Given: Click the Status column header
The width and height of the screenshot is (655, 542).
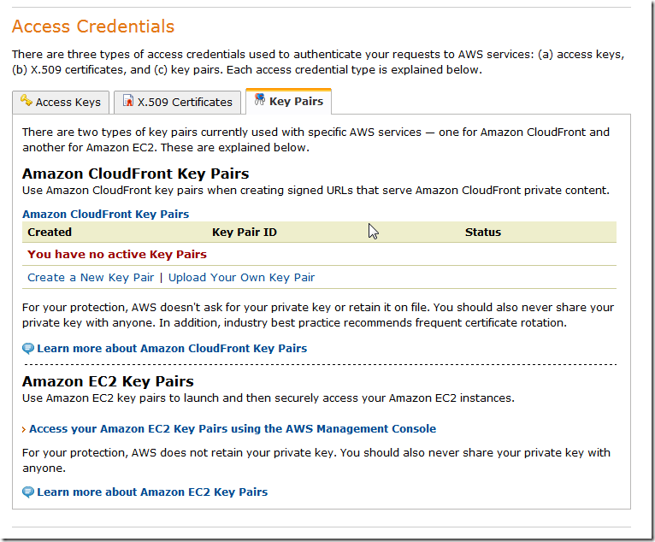Looking at the screenshot, I should 482,232.
